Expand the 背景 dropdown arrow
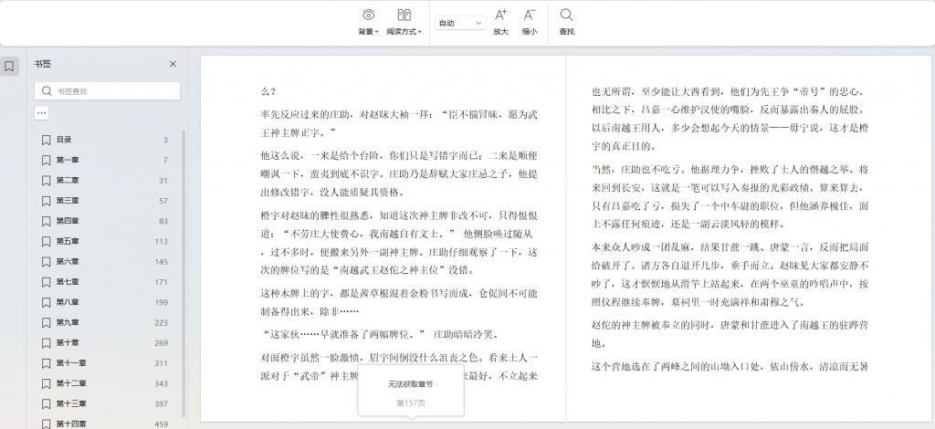Screen dimensions: 935x429 click(376, 32)
